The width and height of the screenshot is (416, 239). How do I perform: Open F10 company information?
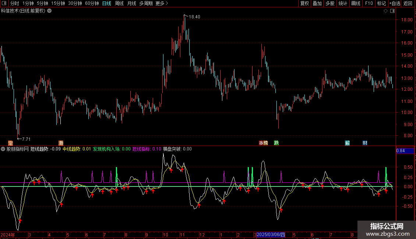tap(369, 3)
